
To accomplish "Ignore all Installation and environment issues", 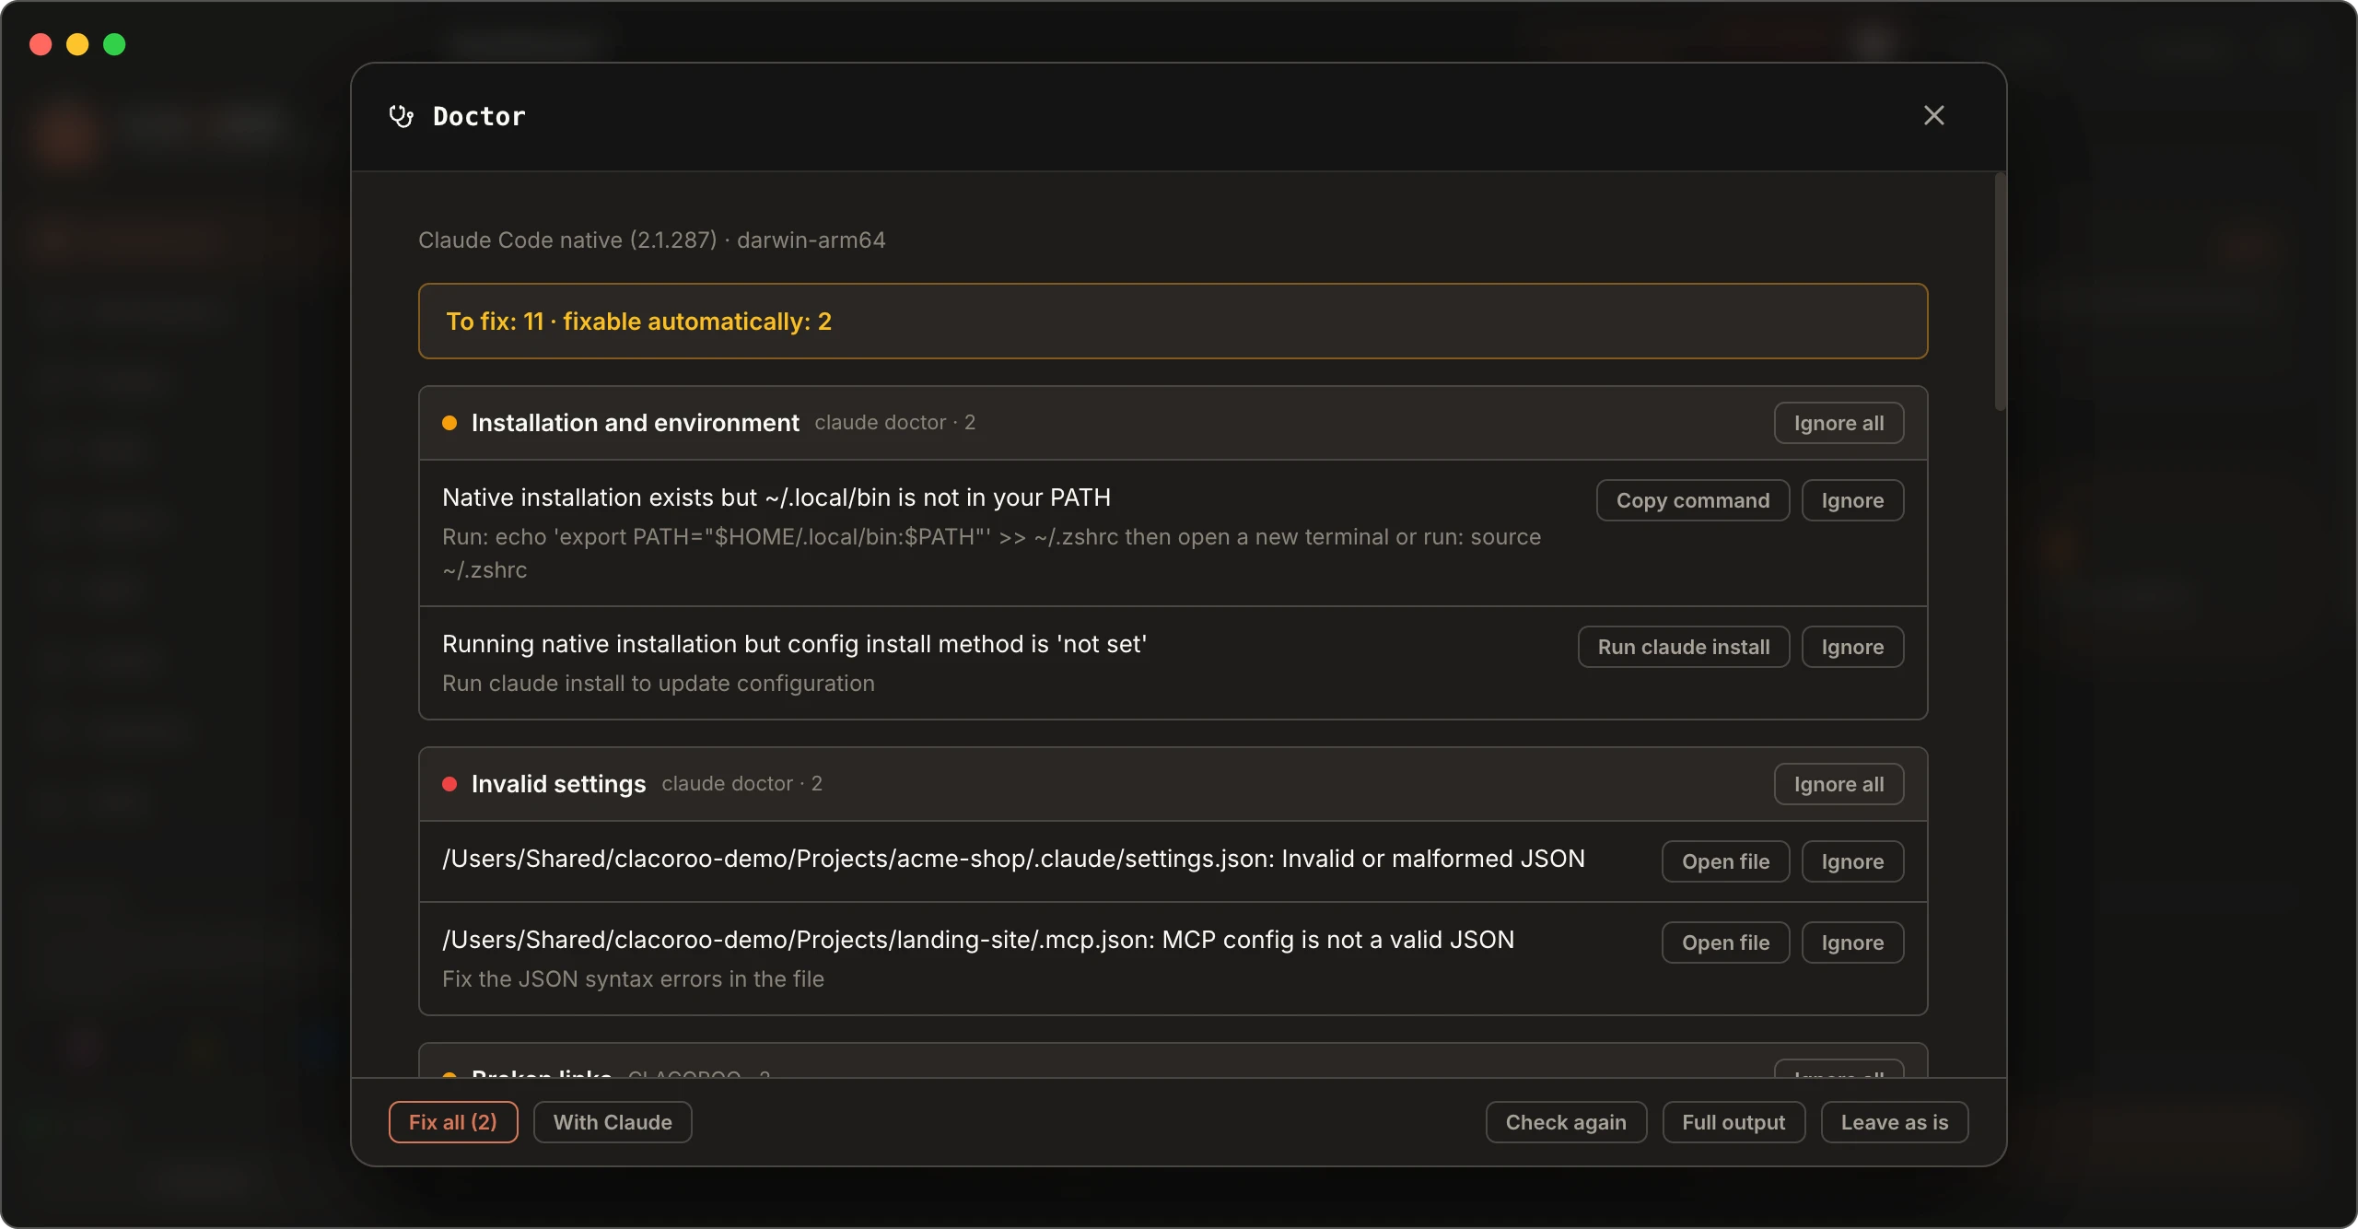I will tap(1839, 423).
